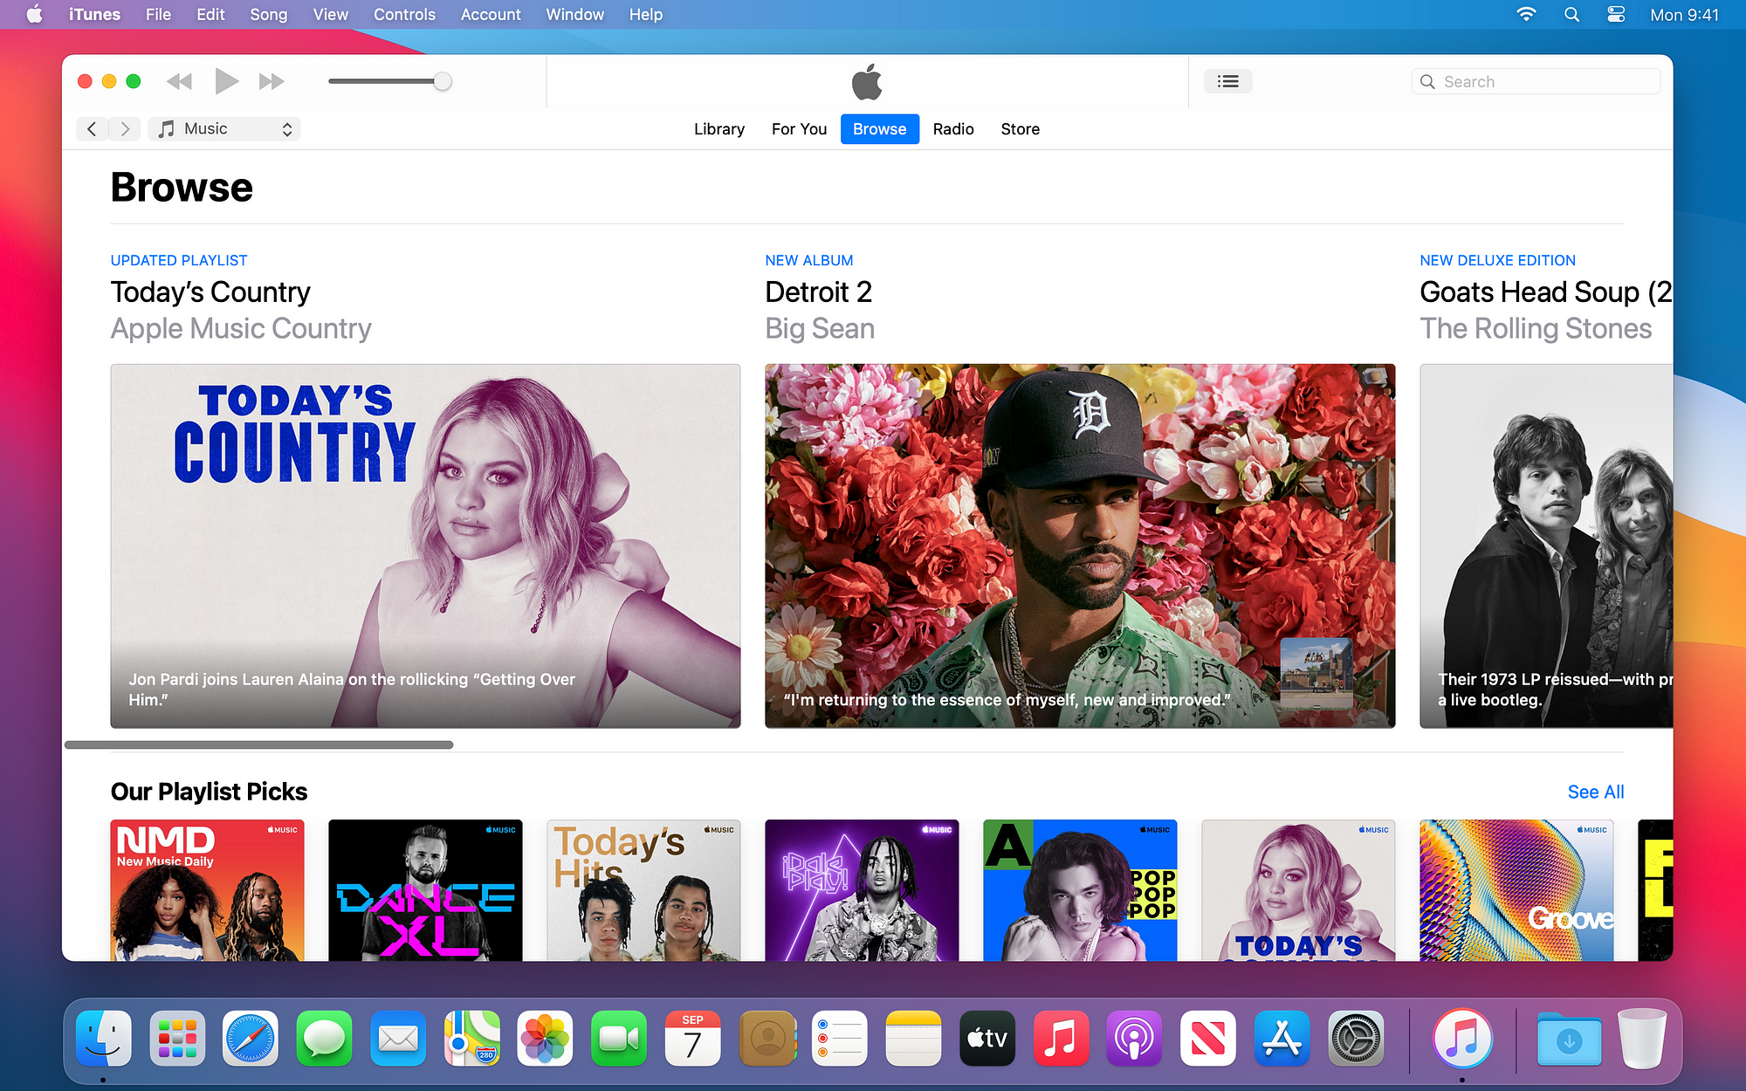
Task: Click the Detroit 2 Big Sean album
Action: coord(1078,545)
